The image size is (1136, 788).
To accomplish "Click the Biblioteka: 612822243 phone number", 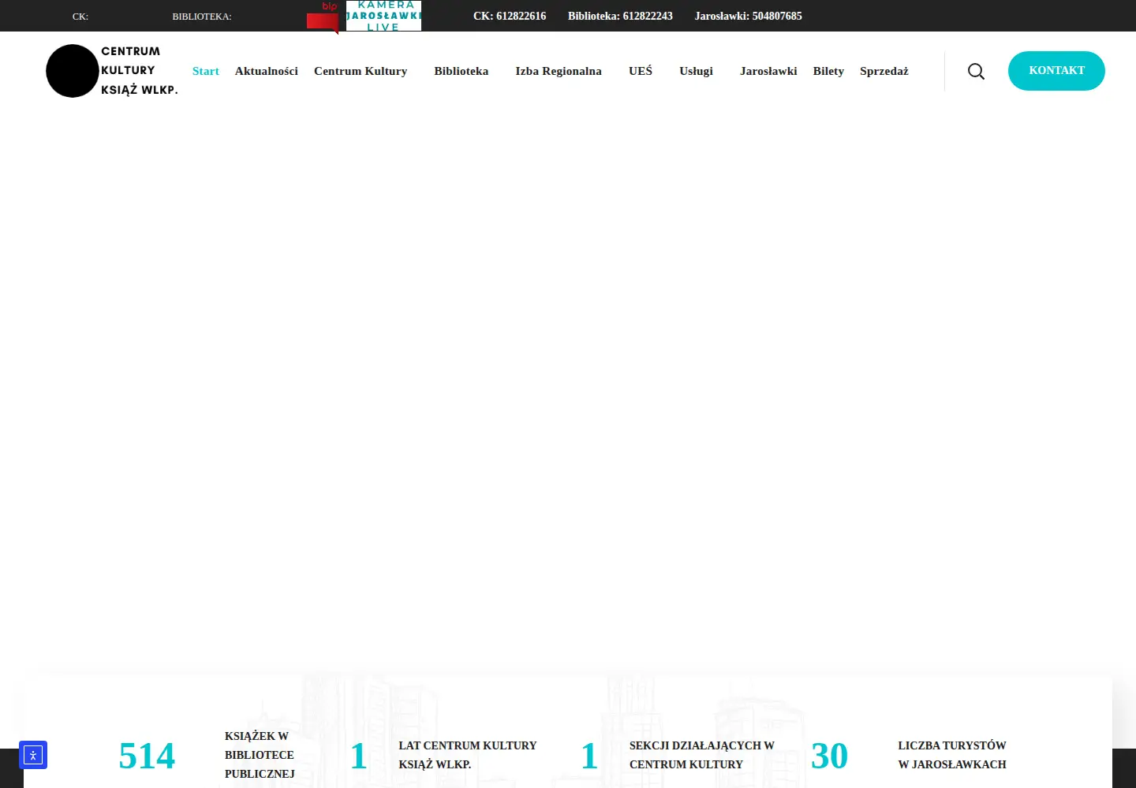I will coord(620,16).
